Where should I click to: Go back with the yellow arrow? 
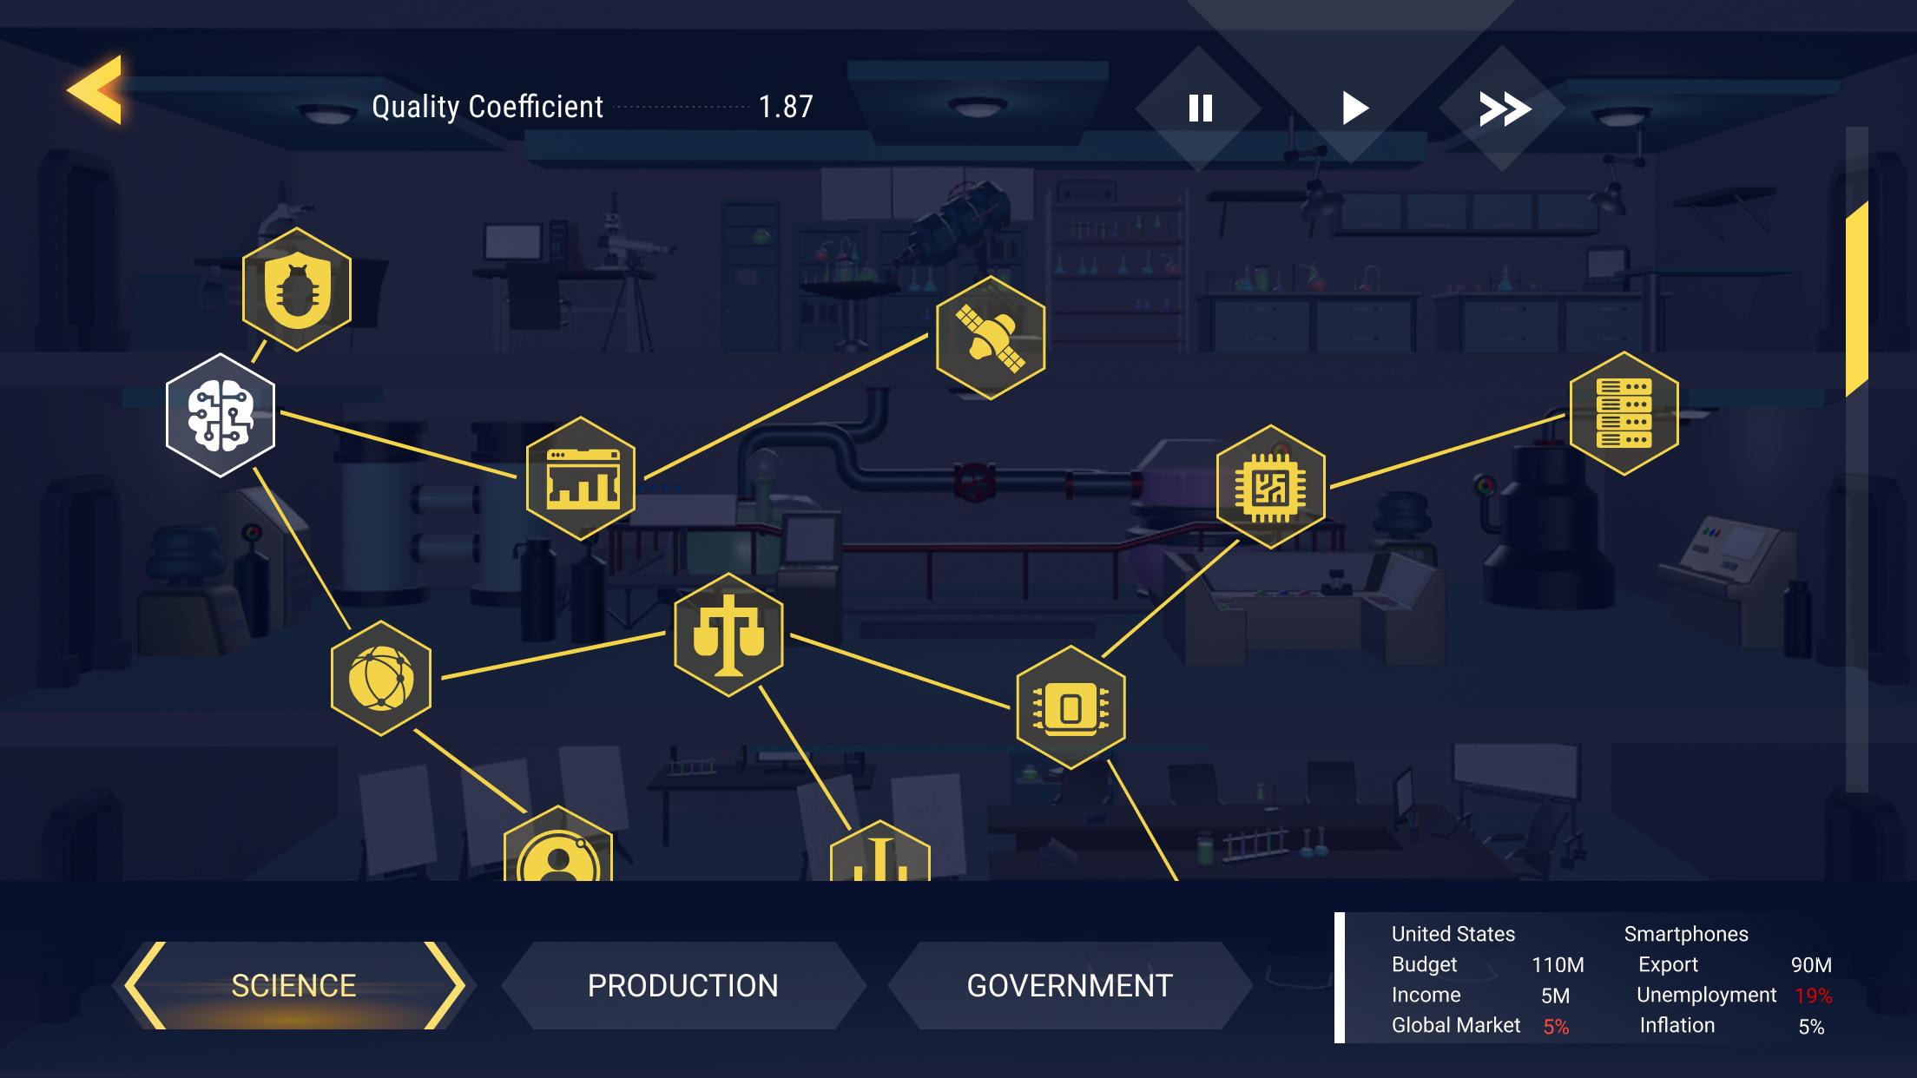[x=95, y=90]
